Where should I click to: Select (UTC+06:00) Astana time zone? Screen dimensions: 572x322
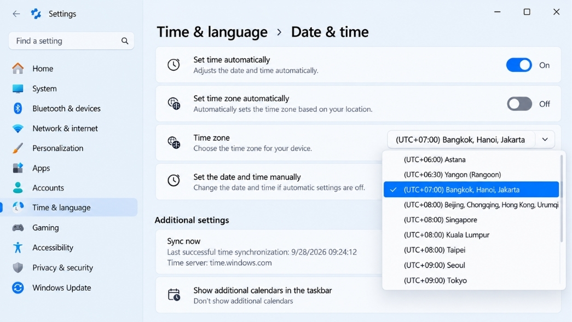coord(471,159)
